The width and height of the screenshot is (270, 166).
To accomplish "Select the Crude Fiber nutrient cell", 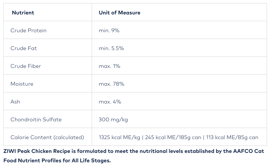I will 26,66.
